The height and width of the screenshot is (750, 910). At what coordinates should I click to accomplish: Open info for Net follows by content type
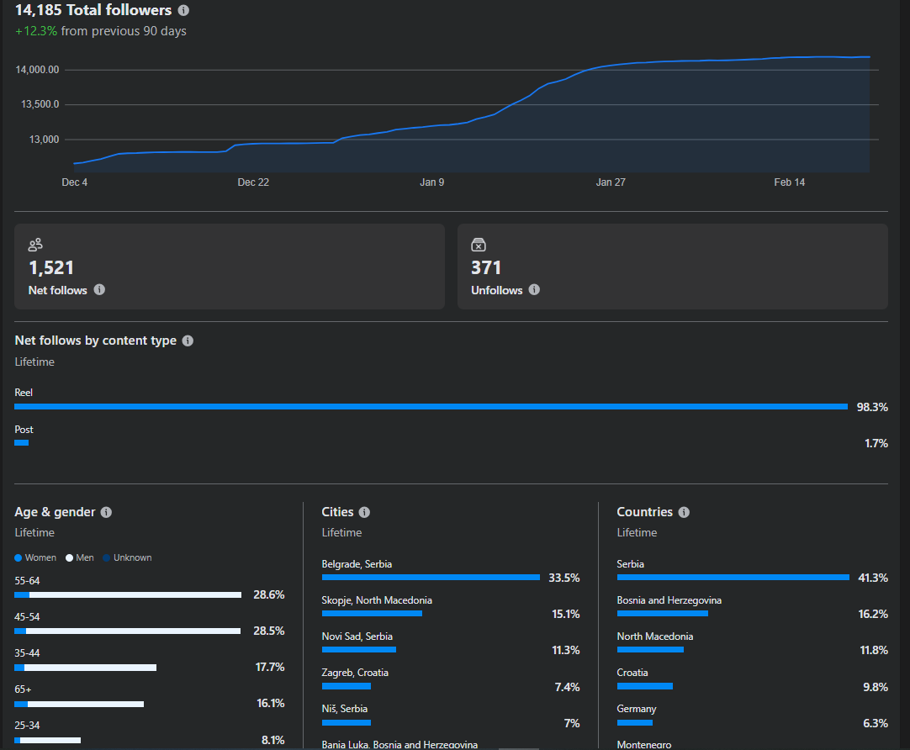click(x=188, y=341)
